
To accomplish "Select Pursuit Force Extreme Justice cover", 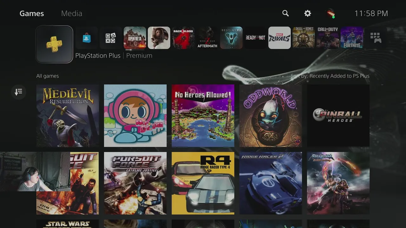I will 135,183.
